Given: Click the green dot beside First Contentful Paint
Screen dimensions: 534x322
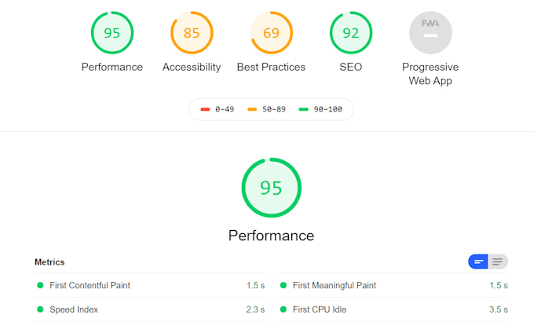Looking at the screenshot, I should point(40,286).
